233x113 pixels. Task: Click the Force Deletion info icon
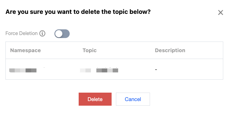(42, 34)
